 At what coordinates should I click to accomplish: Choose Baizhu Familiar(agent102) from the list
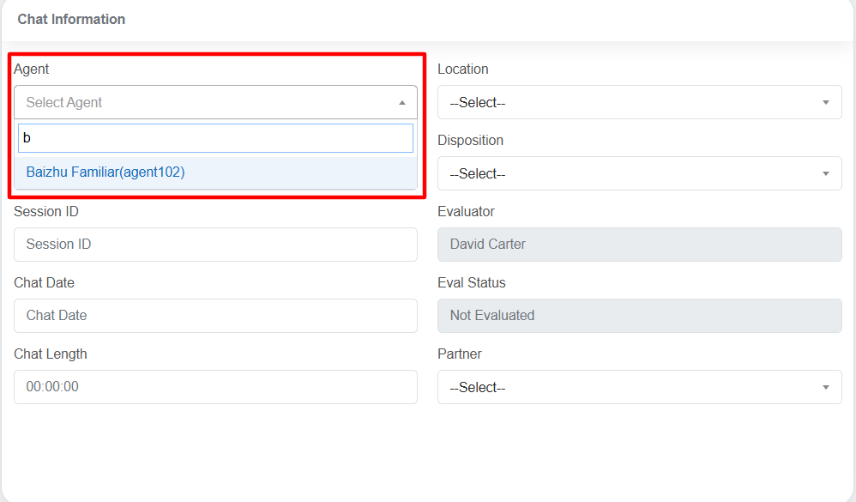tap(105, 172)
